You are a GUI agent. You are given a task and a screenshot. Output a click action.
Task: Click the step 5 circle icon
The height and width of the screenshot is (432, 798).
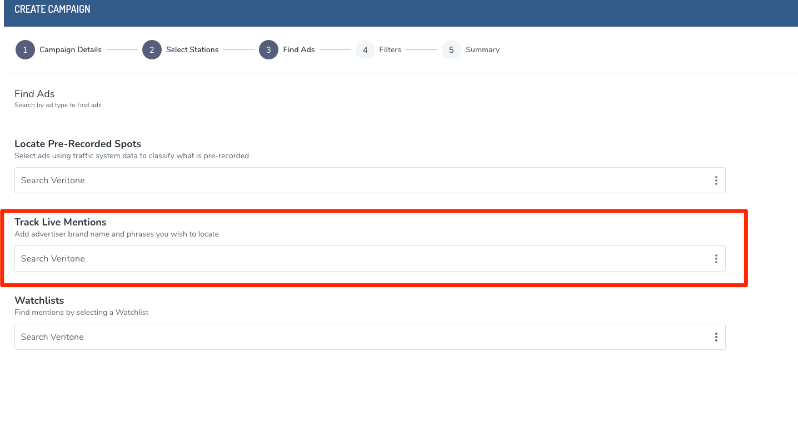click(x=451, y=50)
